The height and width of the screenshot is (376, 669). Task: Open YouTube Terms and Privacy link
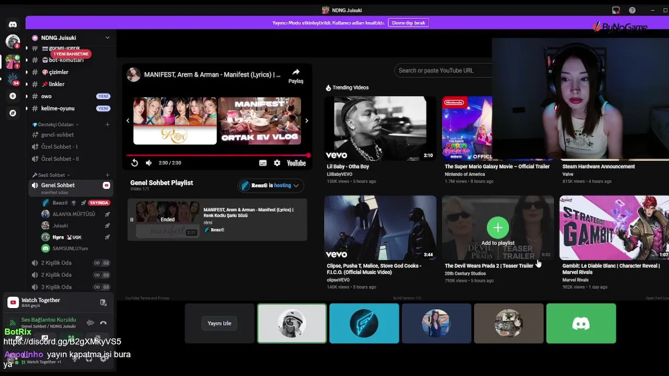click(x=147, y=298)
